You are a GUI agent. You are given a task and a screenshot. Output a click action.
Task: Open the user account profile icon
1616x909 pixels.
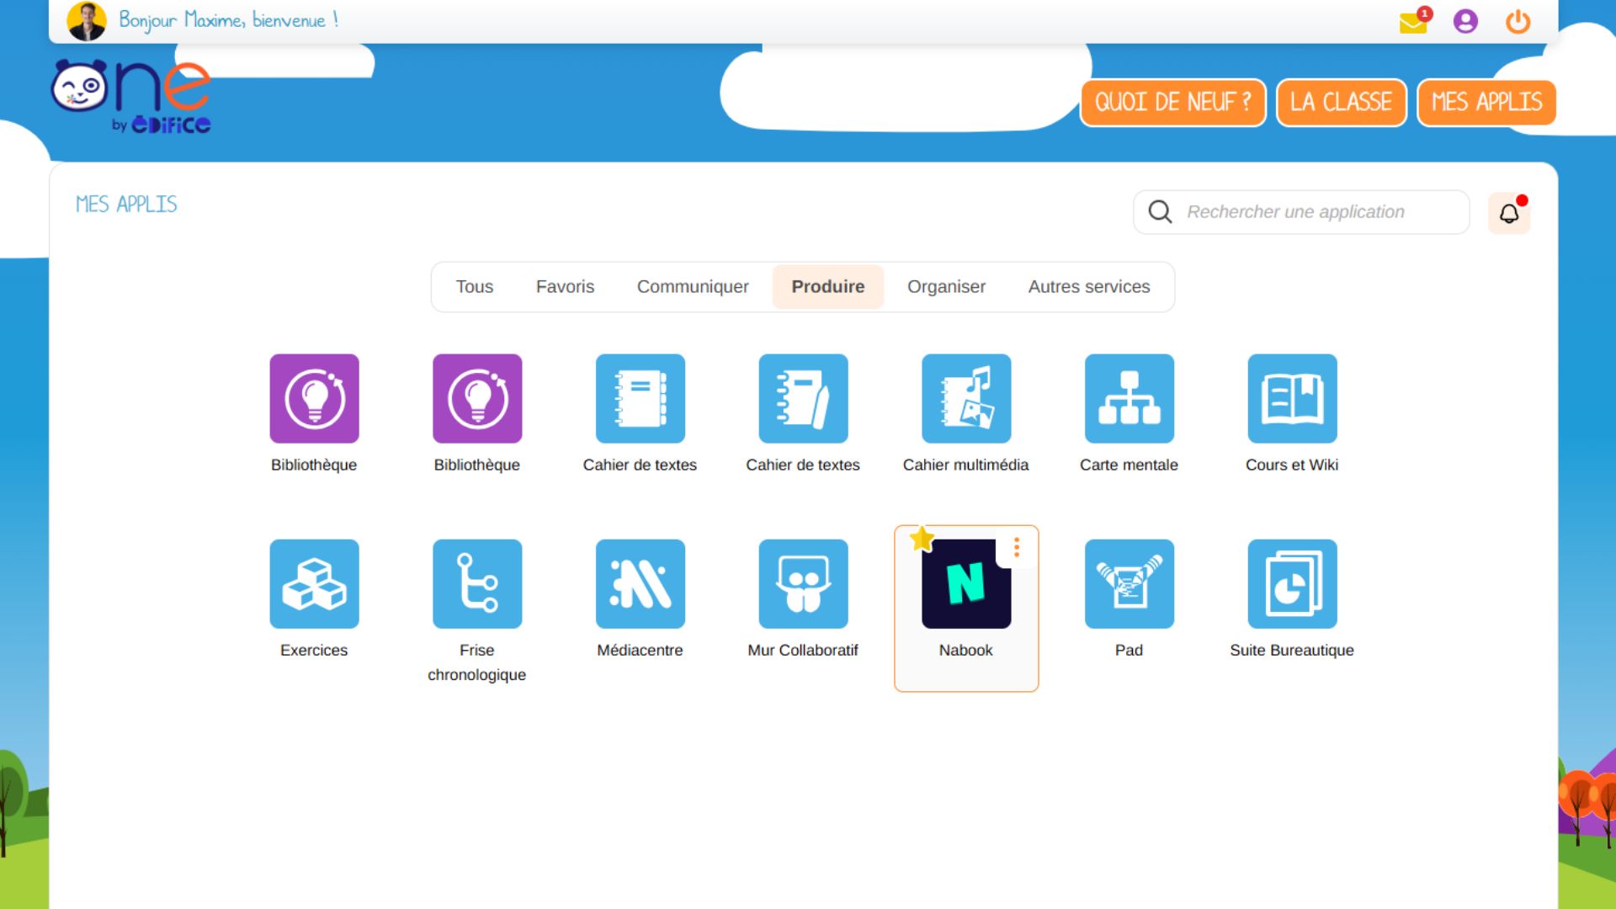1465,21
